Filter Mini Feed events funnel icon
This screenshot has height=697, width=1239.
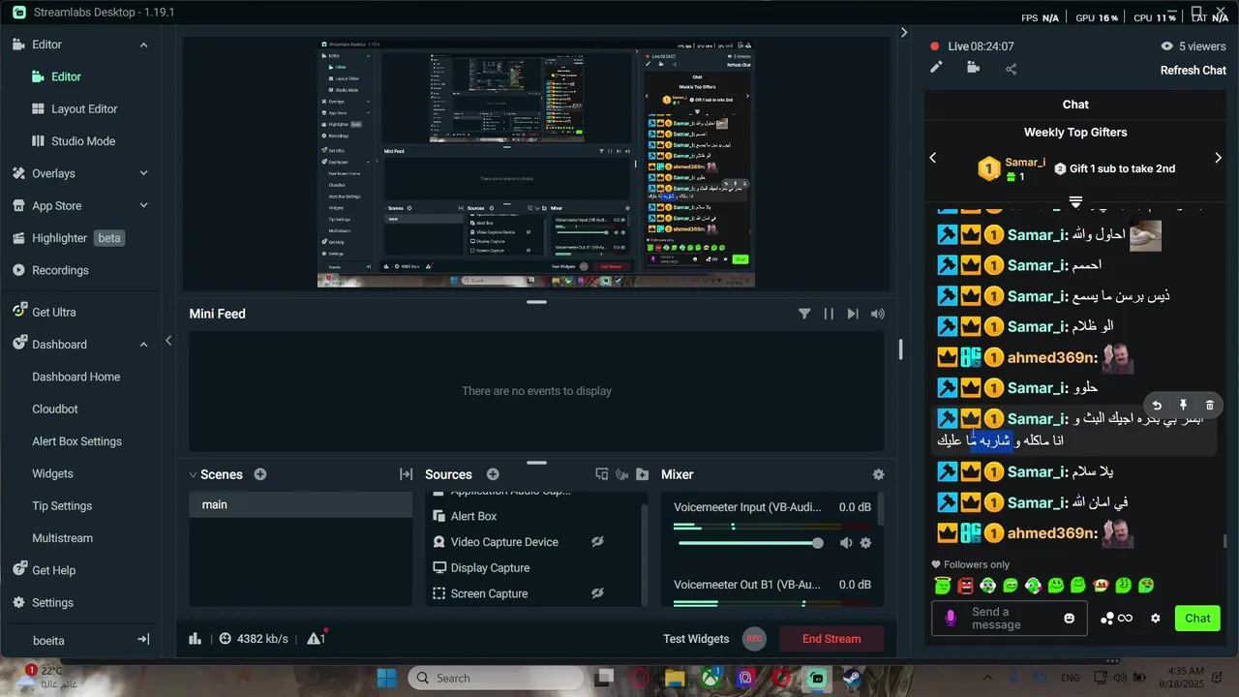click(804, 314)
